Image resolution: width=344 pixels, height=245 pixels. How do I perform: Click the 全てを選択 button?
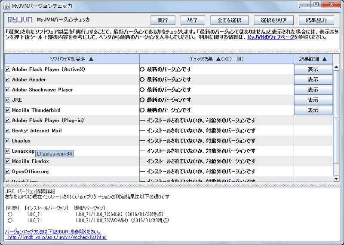229,20
